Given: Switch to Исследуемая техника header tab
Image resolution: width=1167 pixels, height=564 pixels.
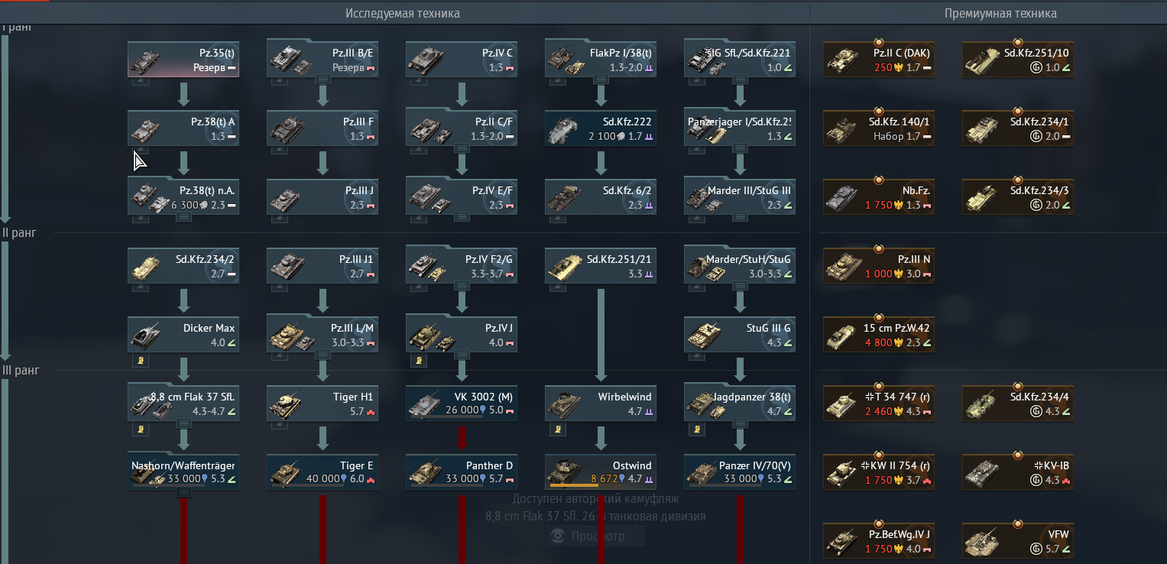Looking at the screenshot, I should (403, 14).
